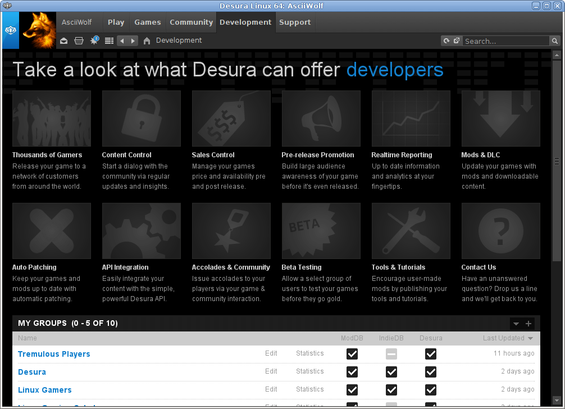This screenshot has height=409, width=565.
Task: Click the API Integration gears image
Action: click(142, 231)
